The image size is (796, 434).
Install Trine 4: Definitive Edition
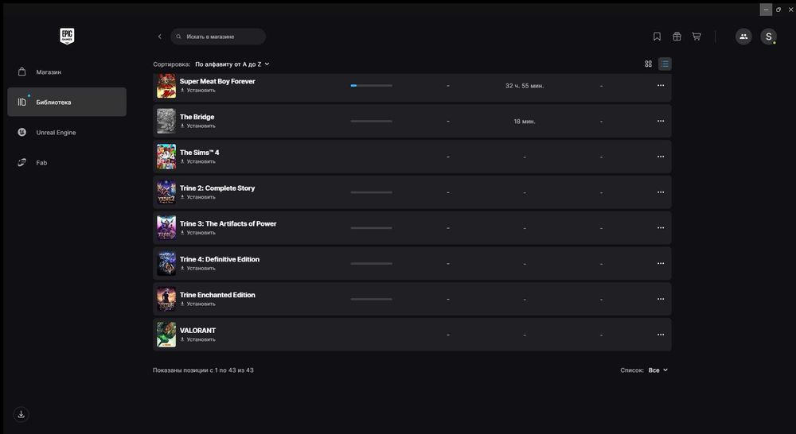click(199, 269)
